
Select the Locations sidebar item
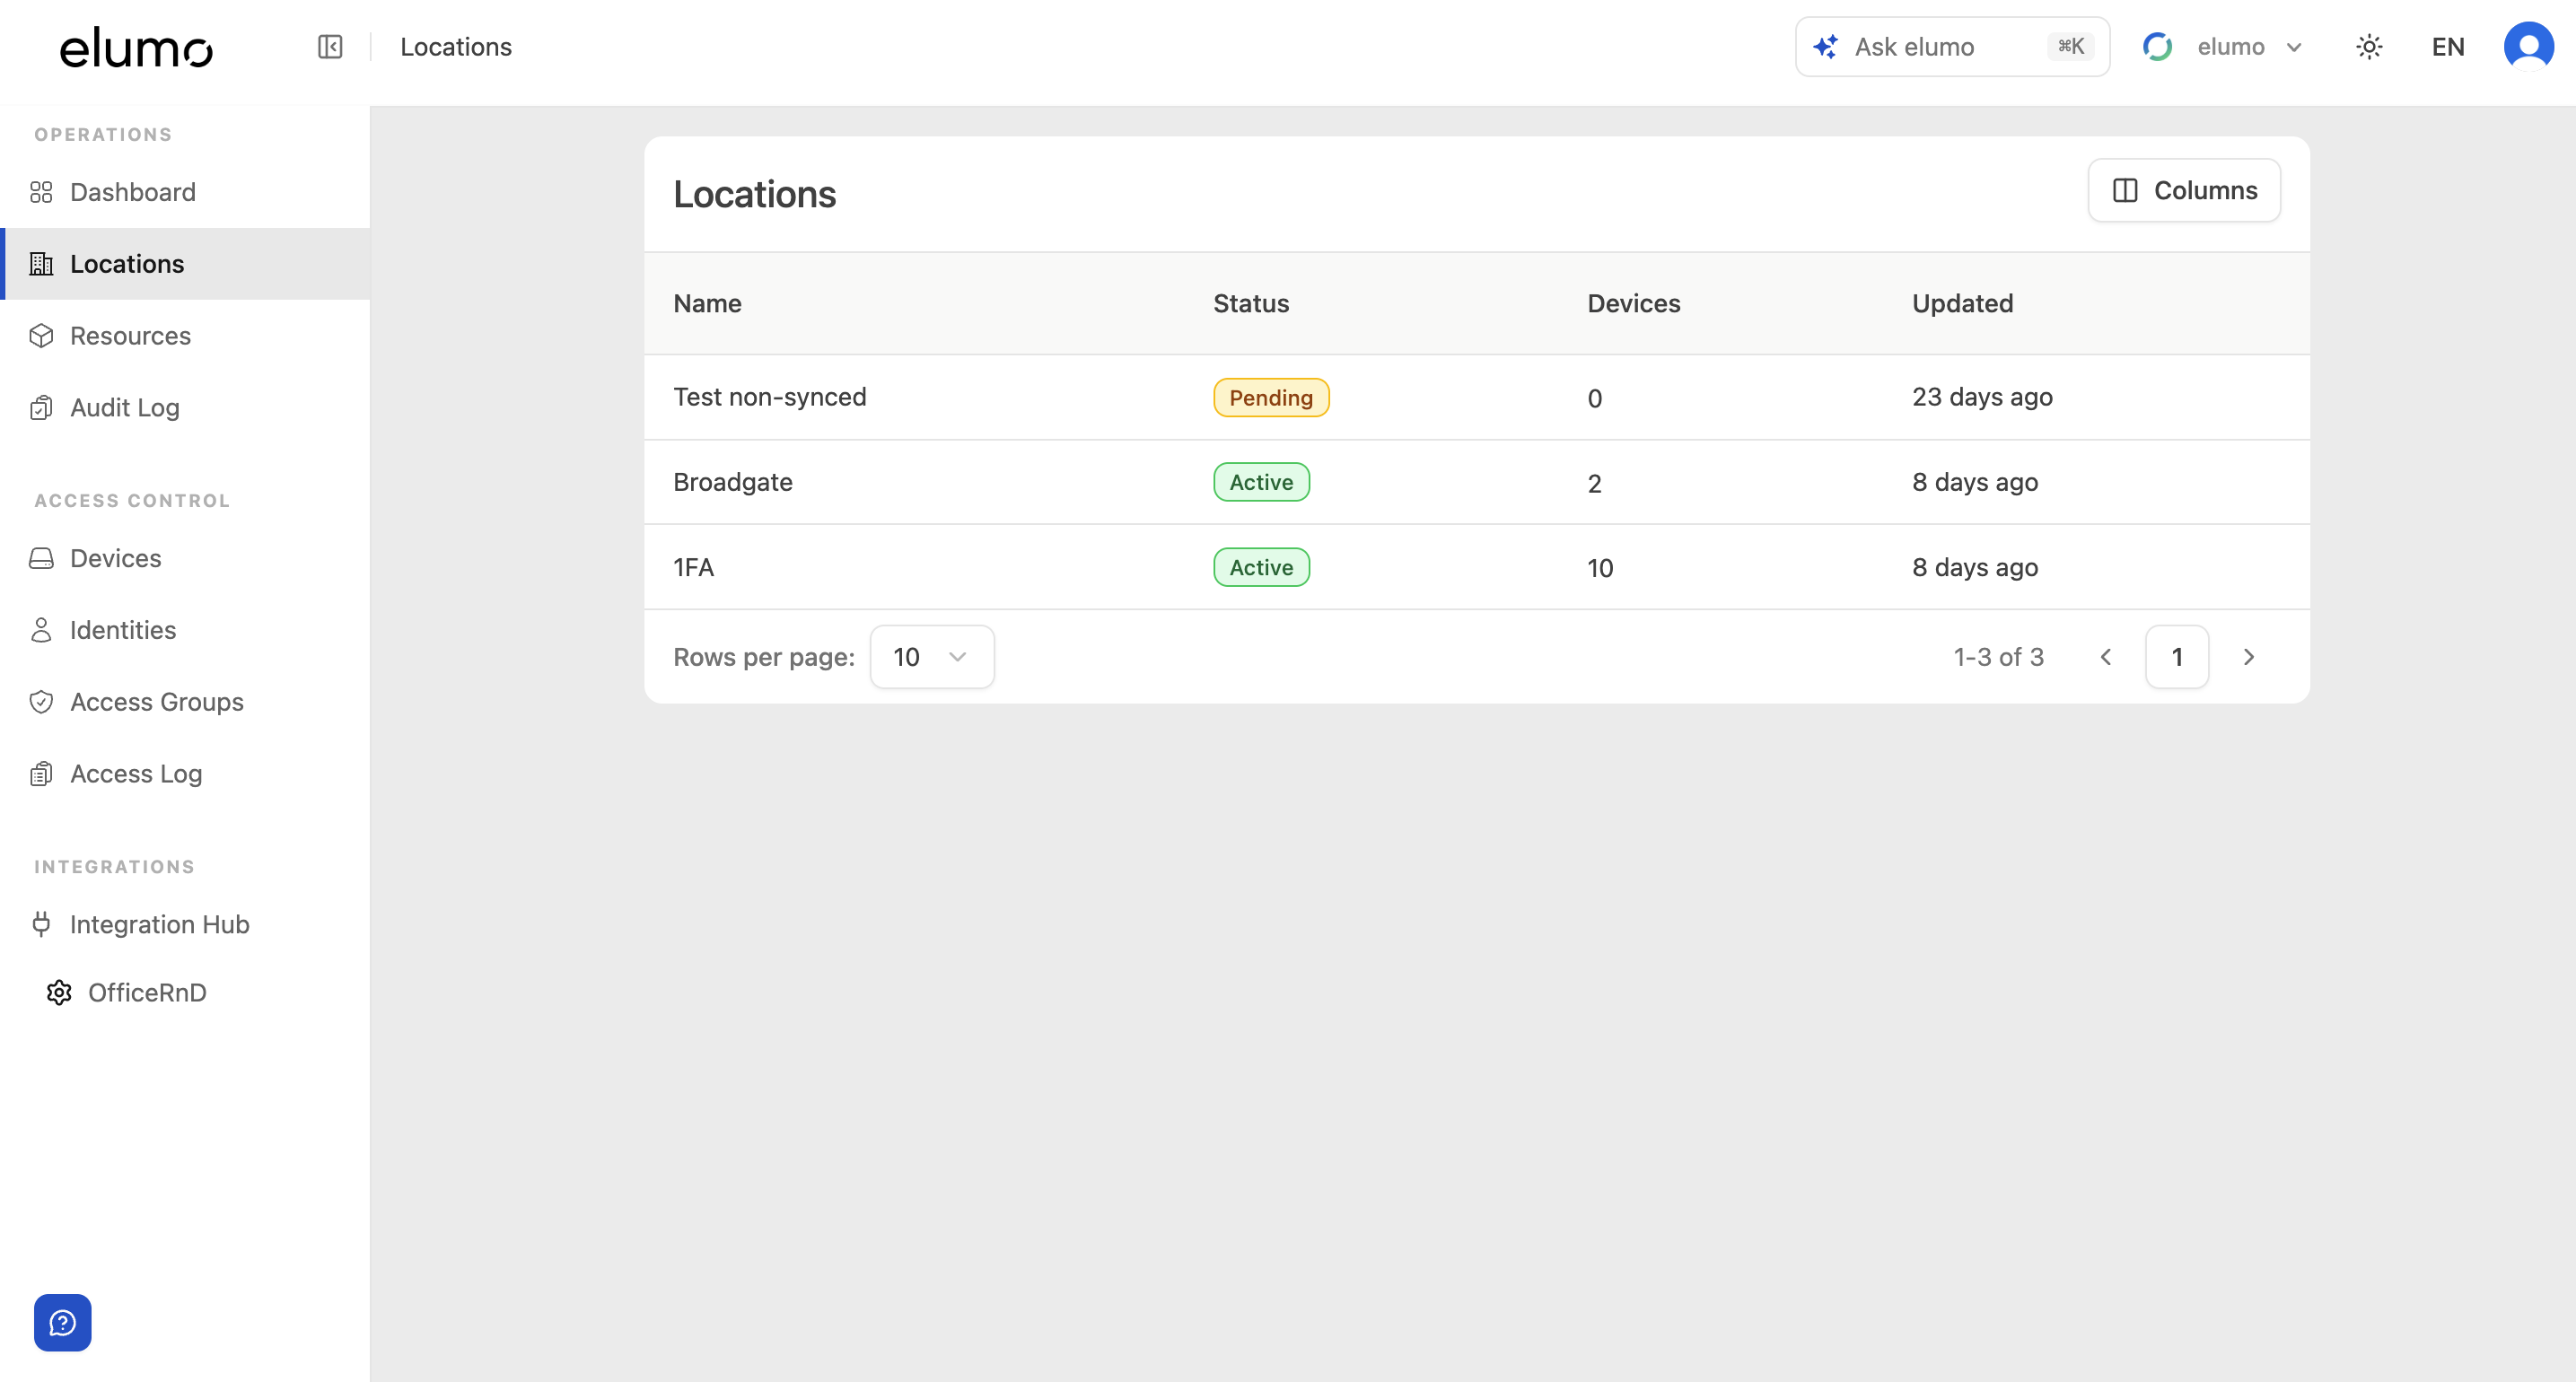pos(186,264)
